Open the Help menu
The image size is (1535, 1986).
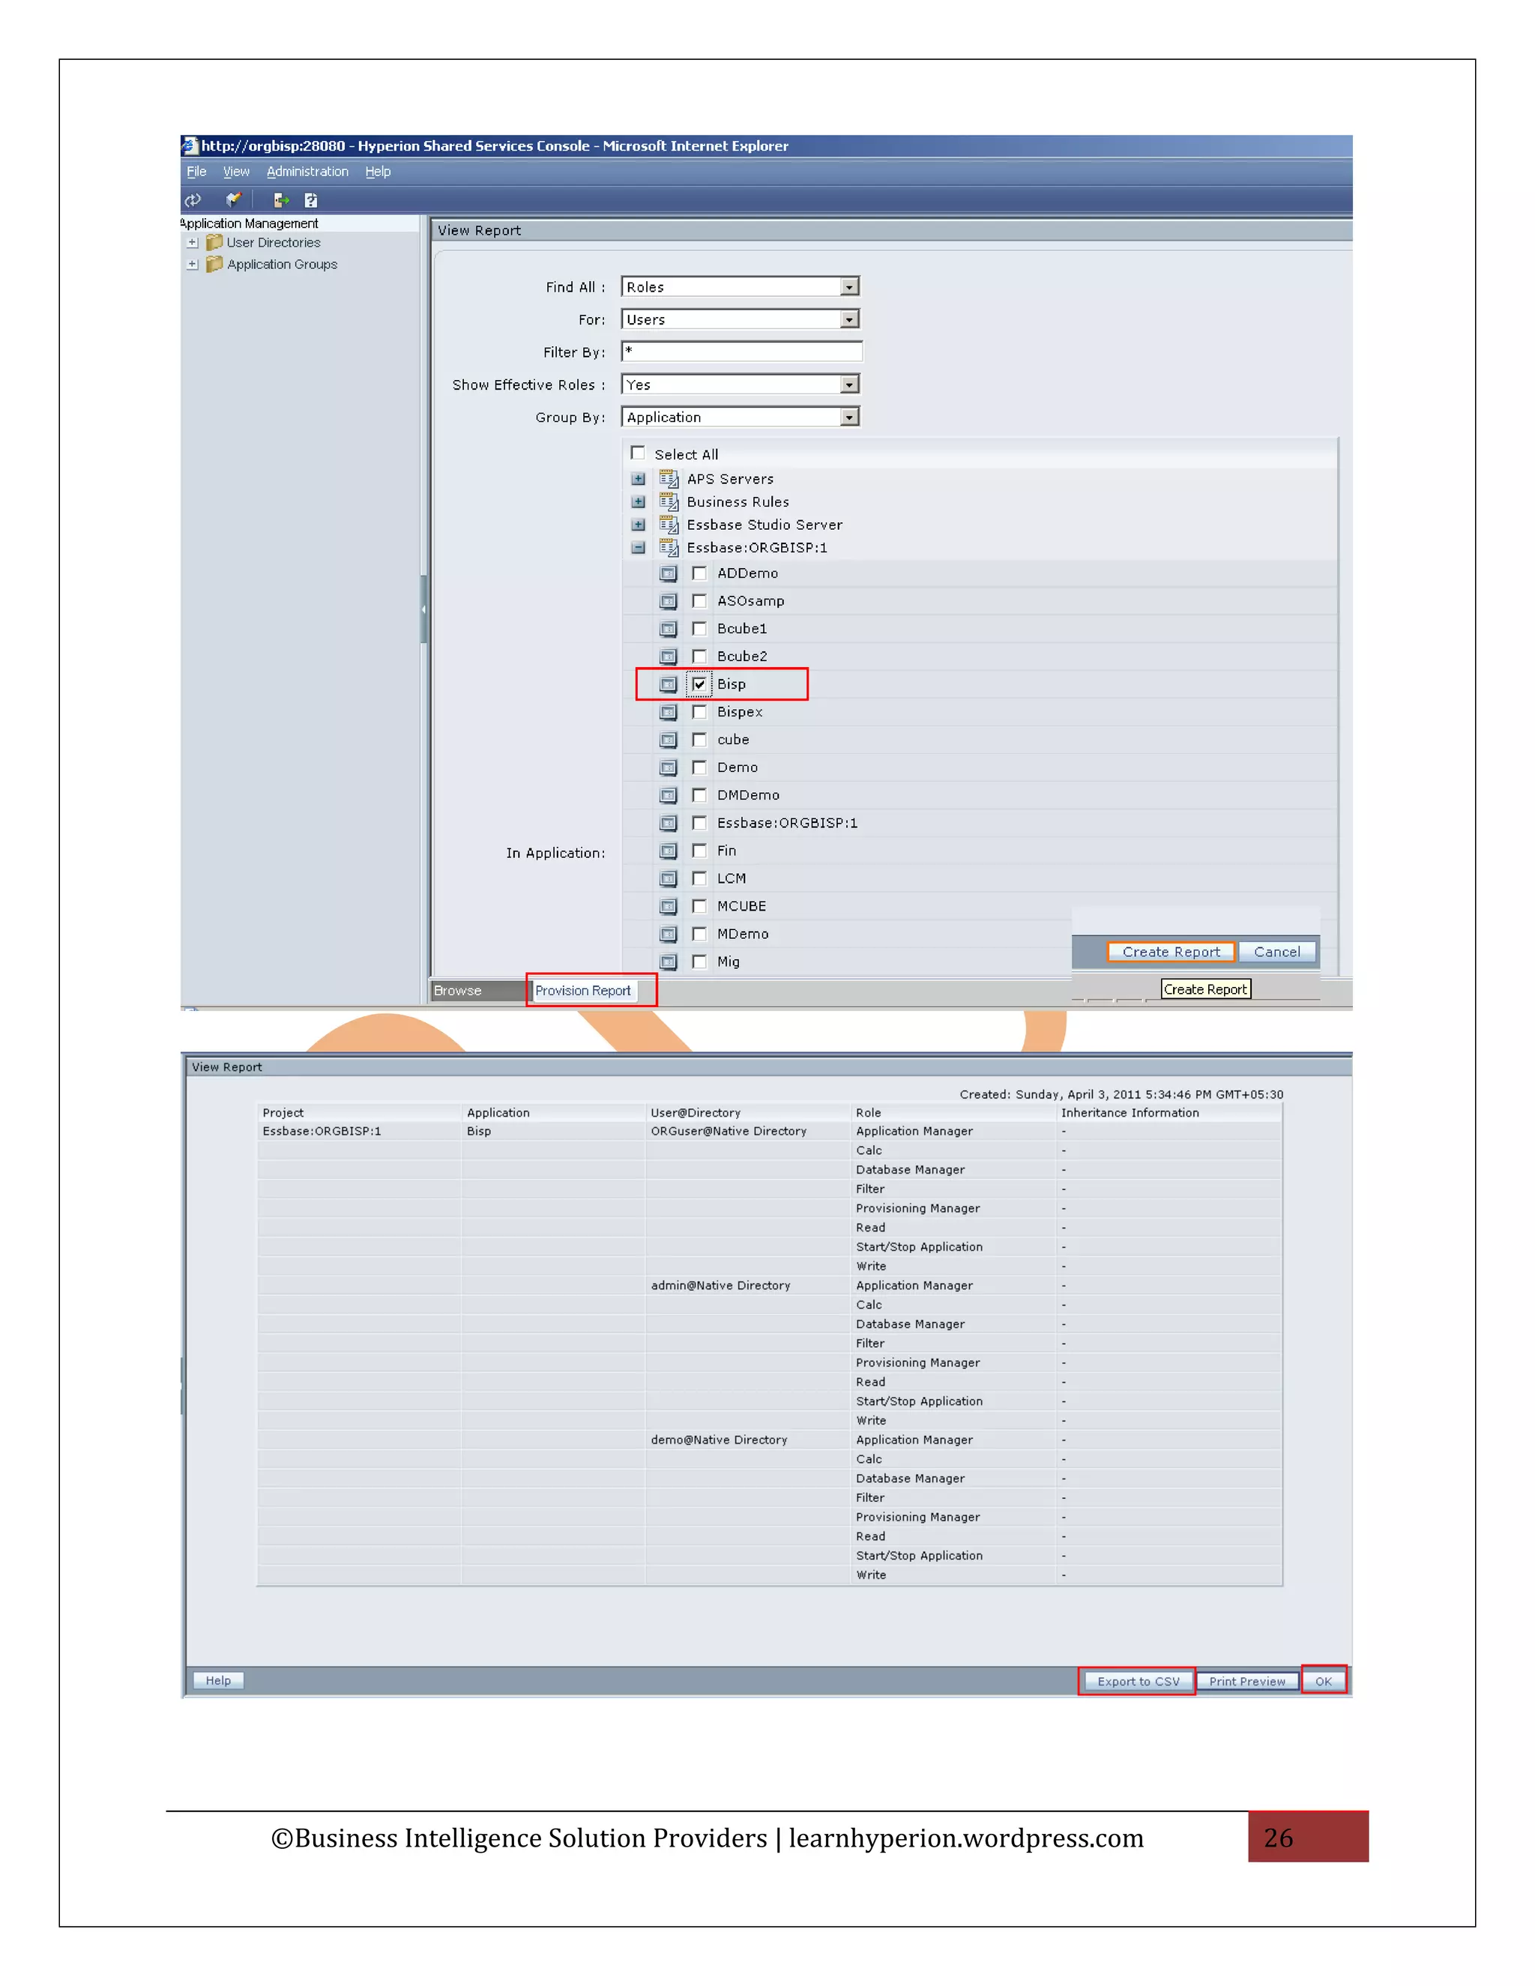pyautogui.click(x=379, y=172)
